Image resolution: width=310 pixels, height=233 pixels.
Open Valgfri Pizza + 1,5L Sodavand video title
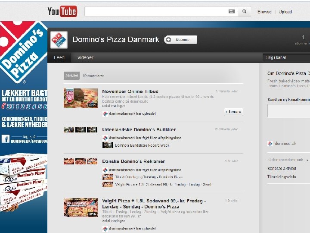[x=154, y=204]
